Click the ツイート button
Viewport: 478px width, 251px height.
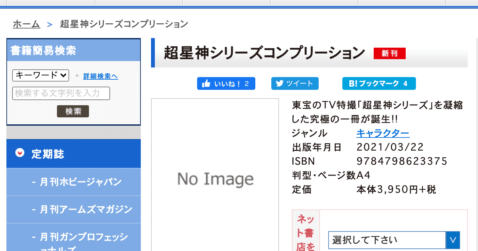pyautogui.click(x=295, y=83)
